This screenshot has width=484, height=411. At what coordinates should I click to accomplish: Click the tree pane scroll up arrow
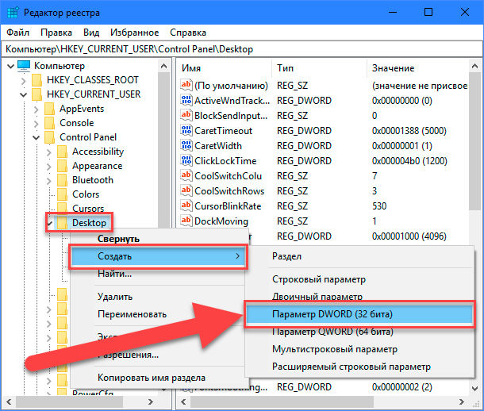click(x=164, y=66)
